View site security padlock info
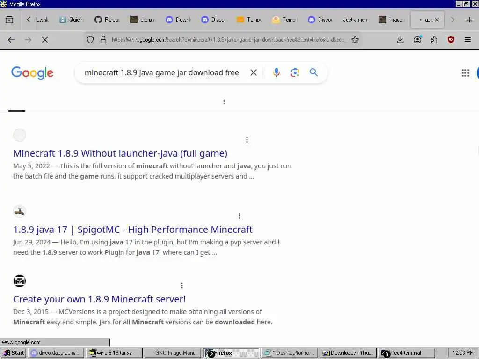The image size is (479, 359). pos(103,40)
